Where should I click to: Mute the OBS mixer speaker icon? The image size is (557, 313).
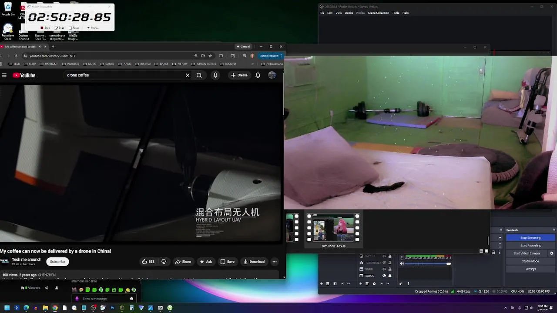pyautogui.click(x=402, y=263)
